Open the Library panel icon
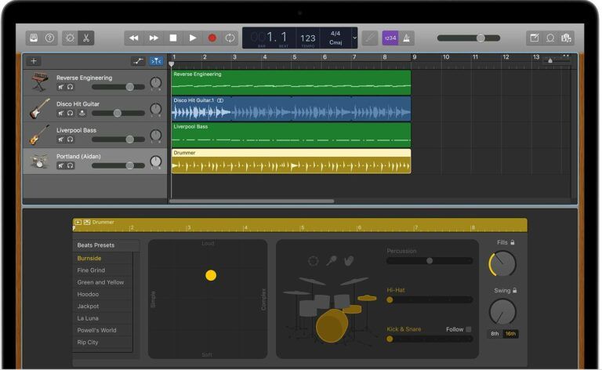602x370 pixels. point(34,38)
